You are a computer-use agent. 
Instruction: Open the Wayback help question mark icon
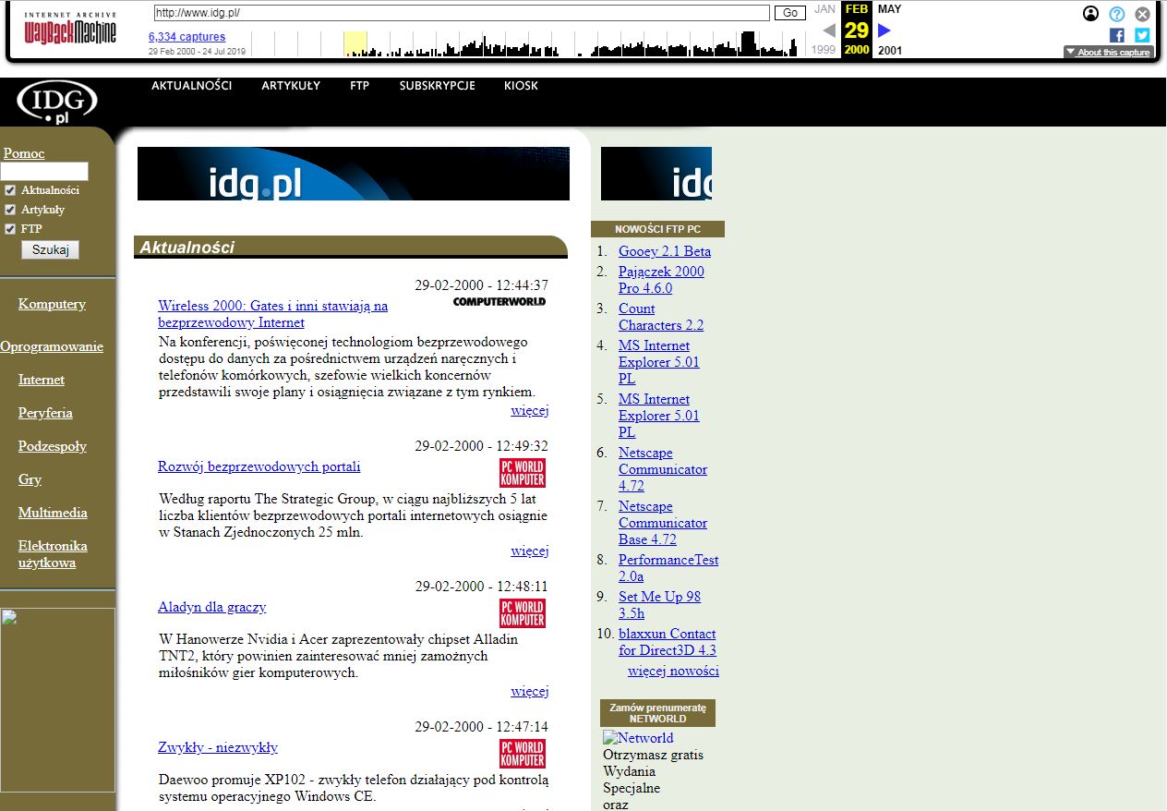point(1117,14)
